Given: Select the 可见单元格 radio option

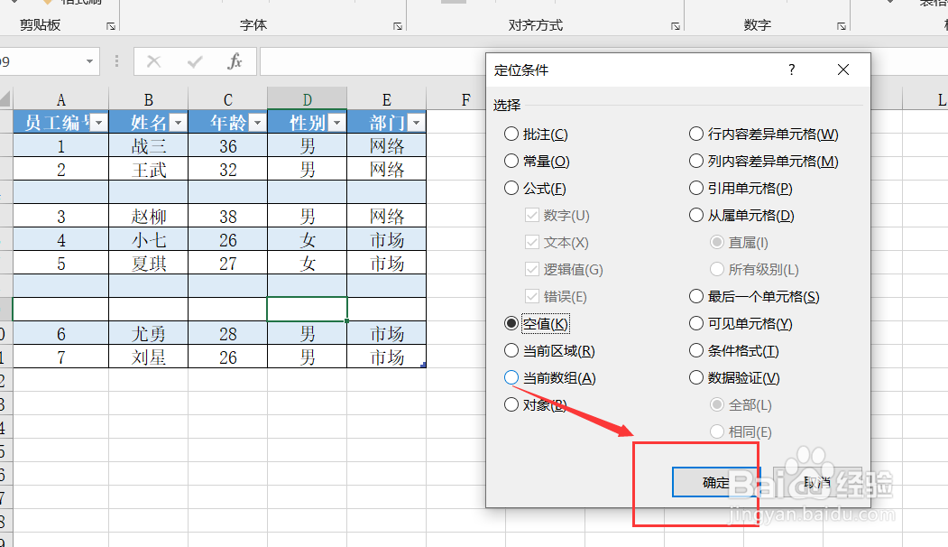Looking at the screenshot, I should [x=696, y=323].
